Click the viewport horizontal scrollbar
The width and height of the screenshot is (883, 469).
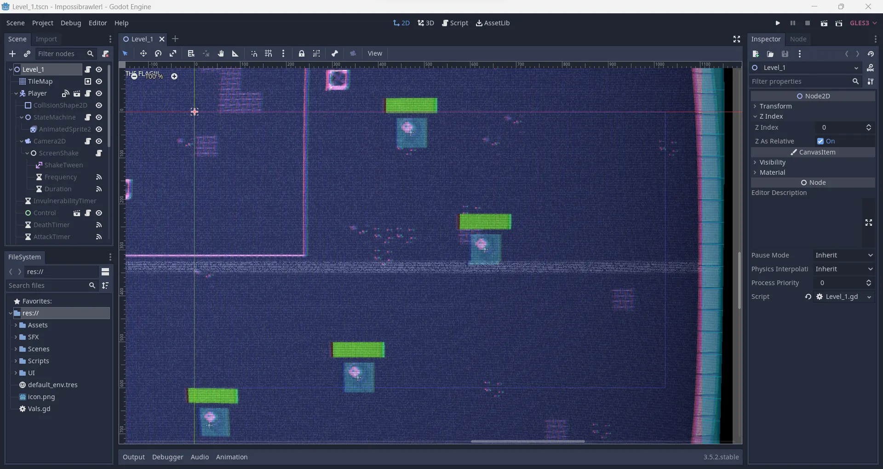(x=528, y=441)
